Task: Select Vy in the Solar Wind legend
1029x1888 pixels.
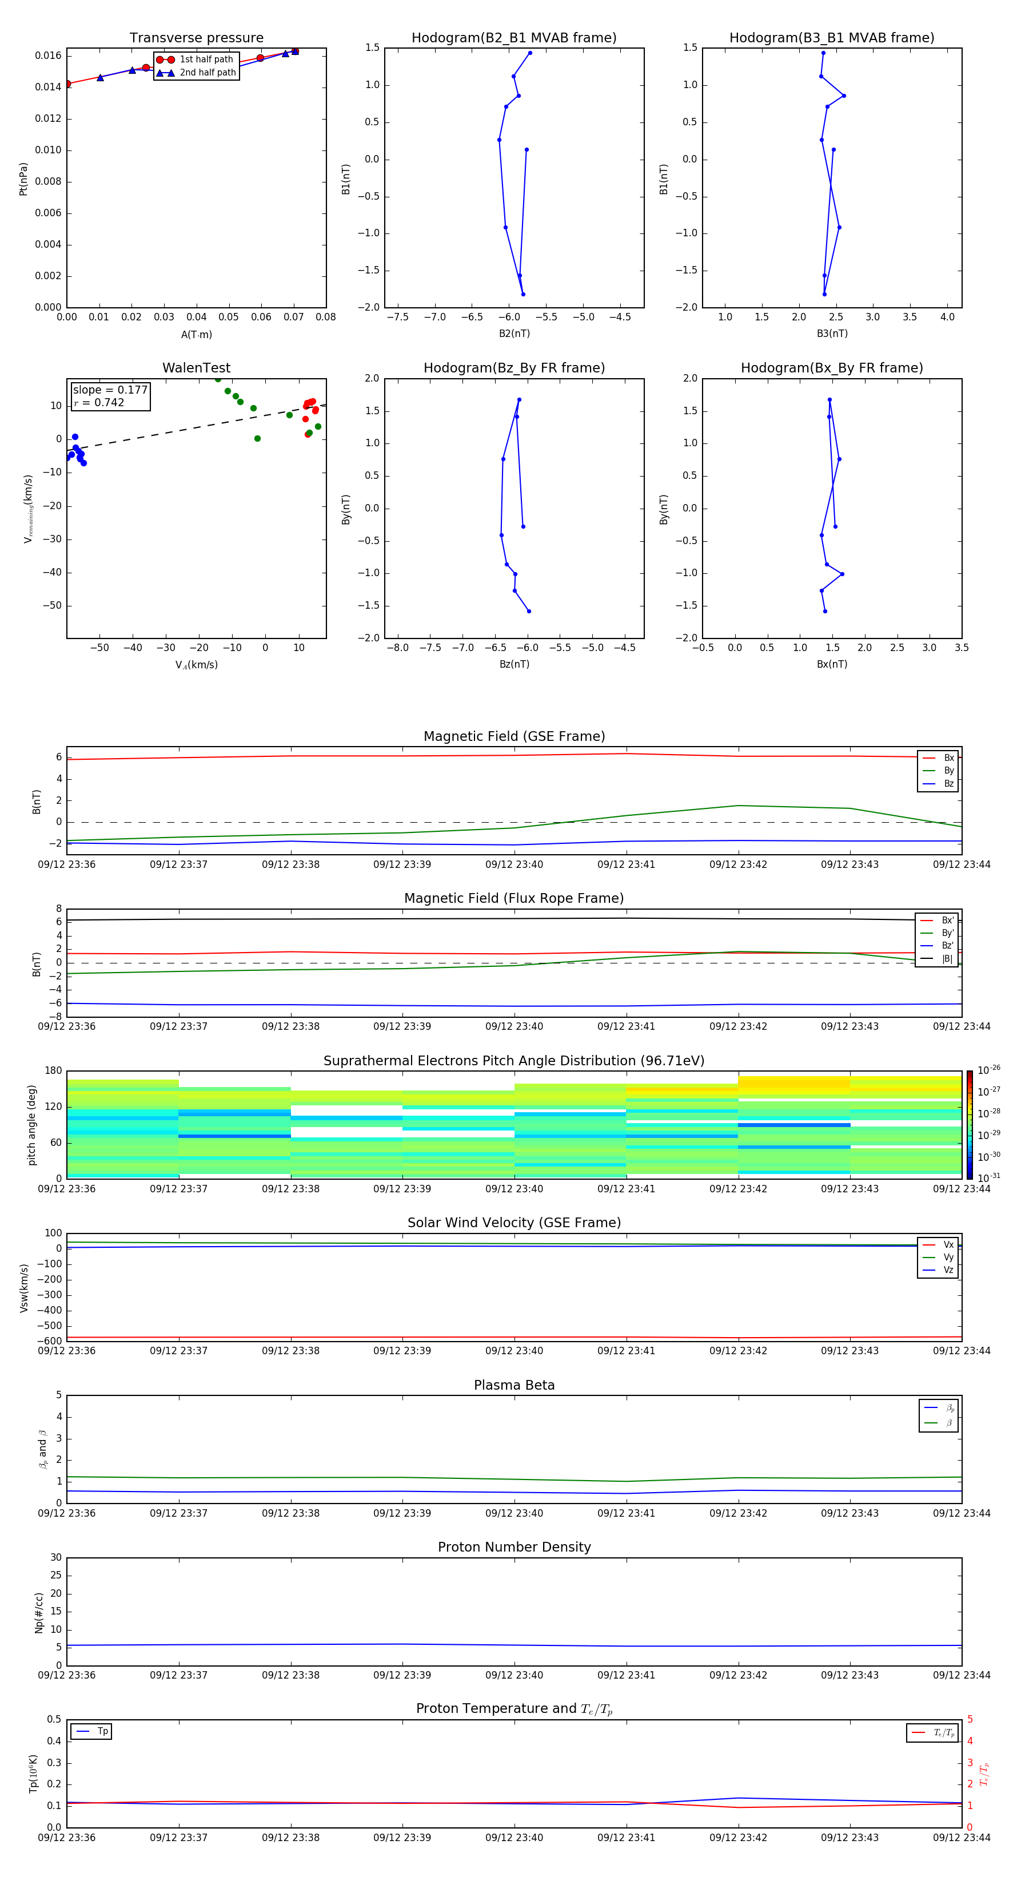Action: point(938,1258)
